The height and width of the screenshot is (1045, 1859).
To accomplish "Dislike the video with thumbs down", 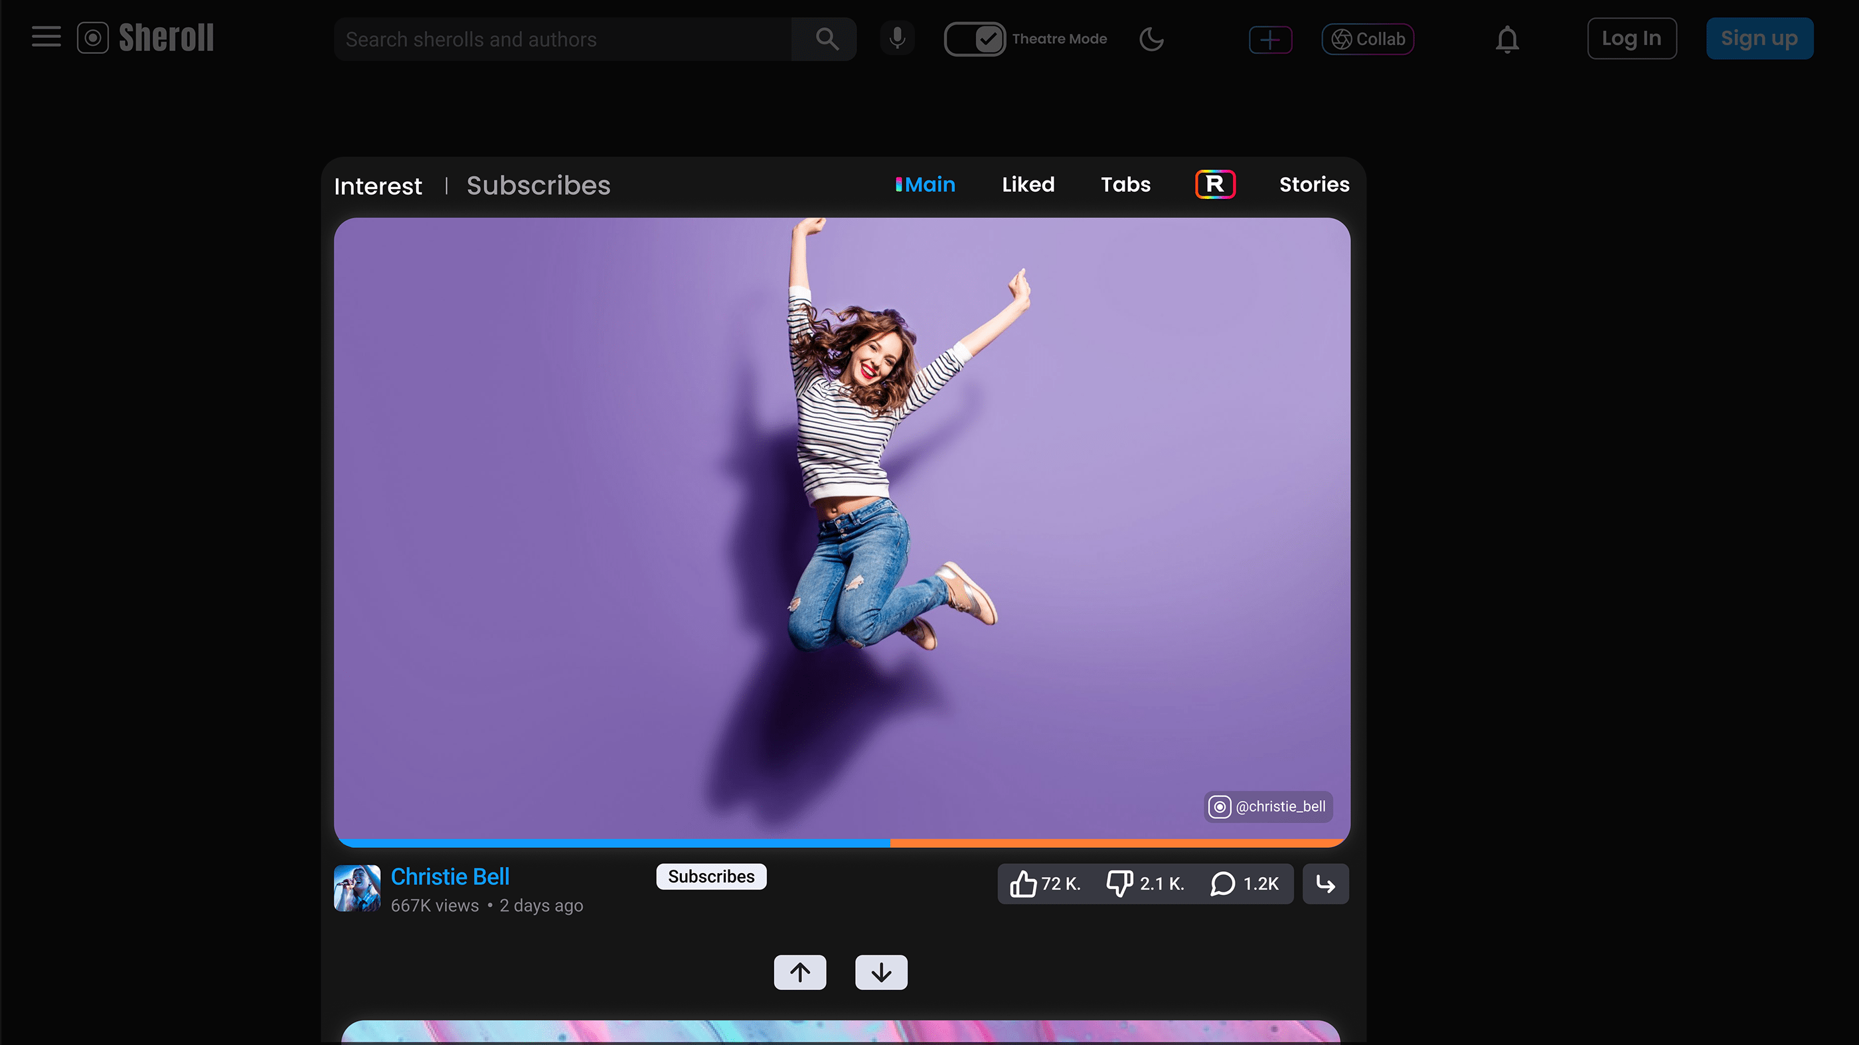I will [x=1119, y=884].
